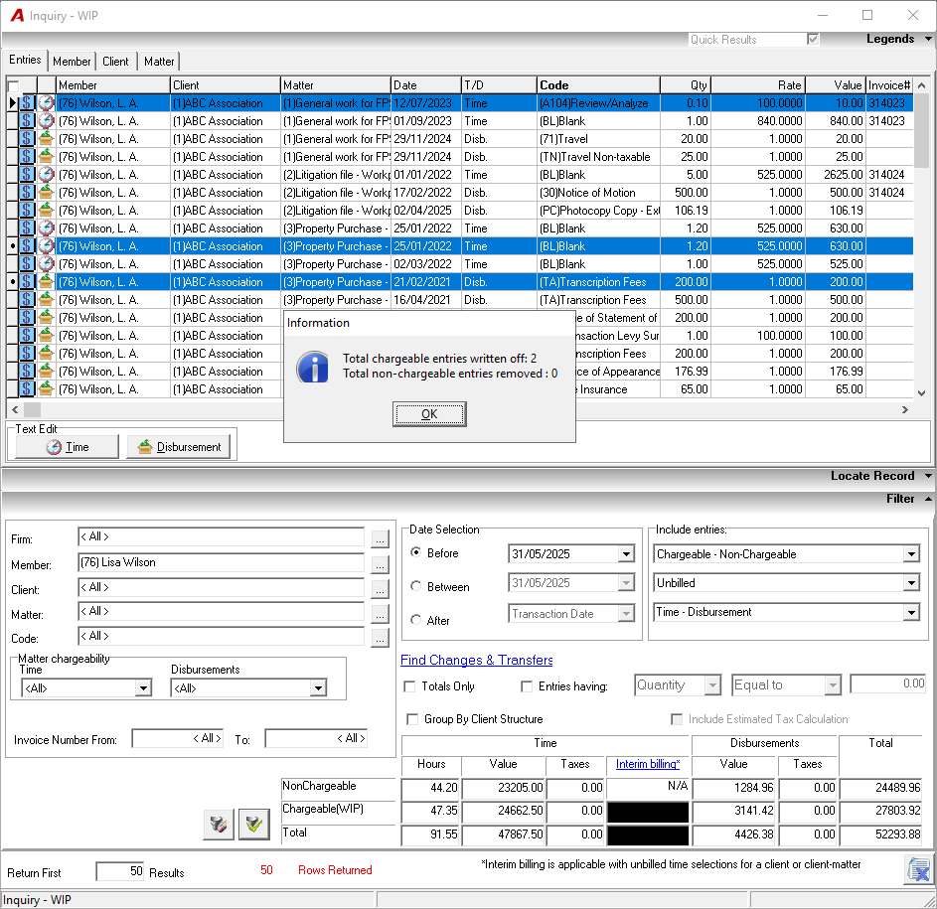
Task: Open the Matter chargeability Time dropdown
Action: (x=143, y=687)
